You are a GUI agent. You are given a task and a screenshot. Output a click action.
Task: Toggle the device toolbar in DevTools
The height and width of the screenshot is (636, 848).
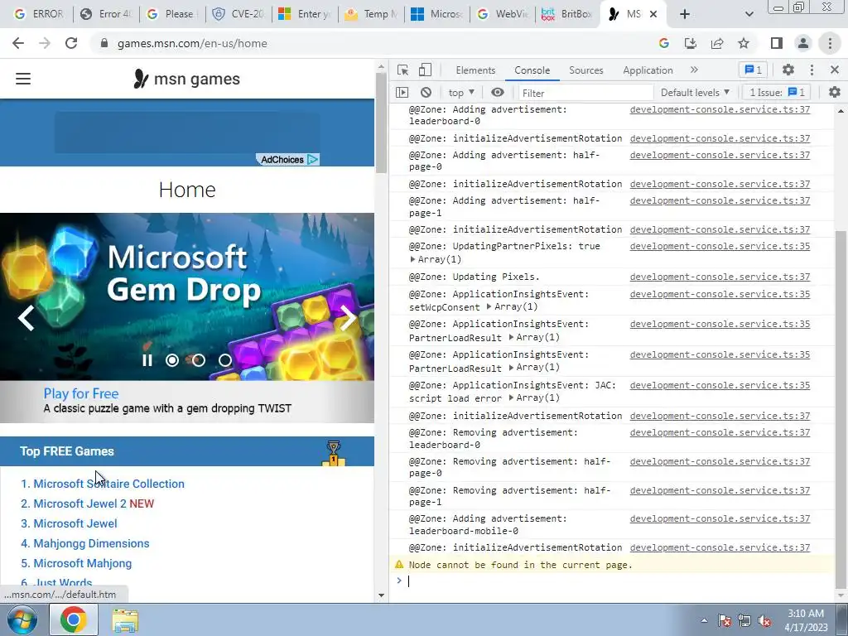(x=425, y=70)
